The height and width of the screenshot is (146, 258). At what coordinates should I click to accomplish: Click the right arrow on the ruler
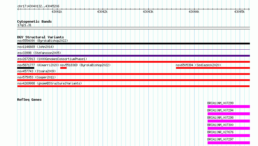249,9
